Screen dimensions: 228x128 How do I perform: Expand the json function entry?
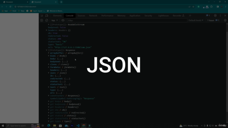49,73
